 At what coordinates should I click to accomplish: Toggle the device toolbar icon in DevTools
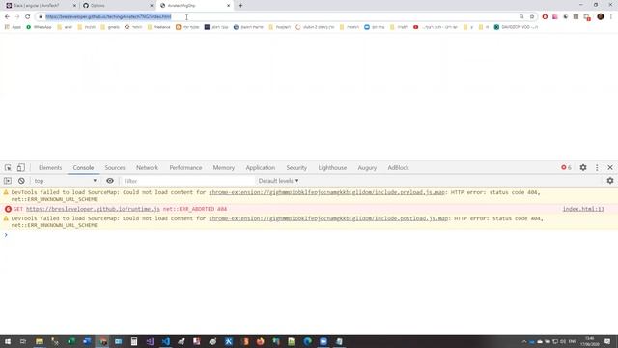pyautogui.click(x=21, y=167)
